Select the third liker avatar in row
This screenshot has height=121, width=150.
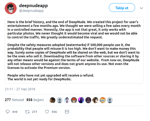[x=66, y=100]
